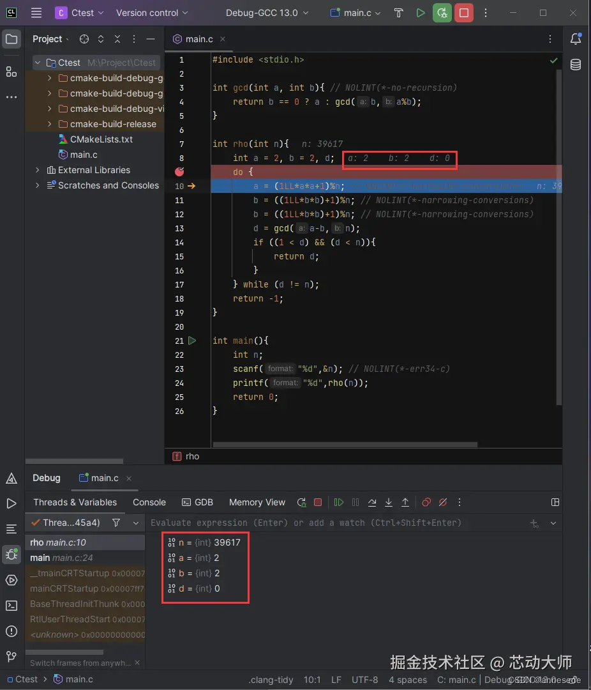Open more tool windows ellipsis
The width and height of the screenshot is (591, 690).
(x=11, y=97)
